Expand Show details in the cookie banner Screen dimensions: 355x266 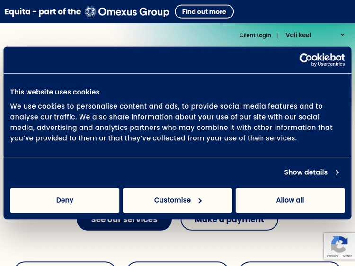point(306,172)
